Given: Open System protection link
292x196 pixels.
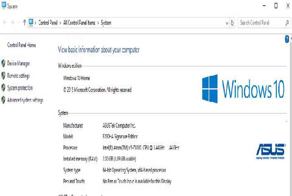Looking at the screenshot, I should click(20, 88).
